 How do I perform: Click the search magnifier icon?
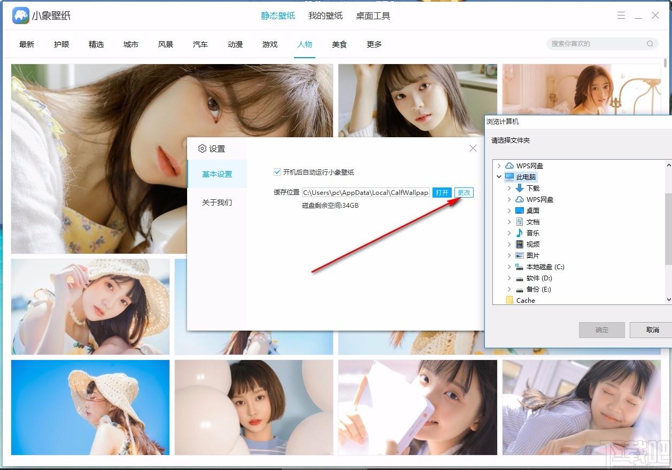pos(649,44)
